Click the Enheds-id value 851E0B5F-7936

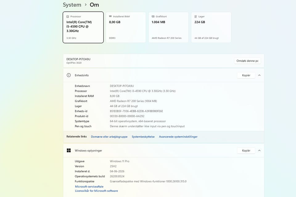coord(136,111)
